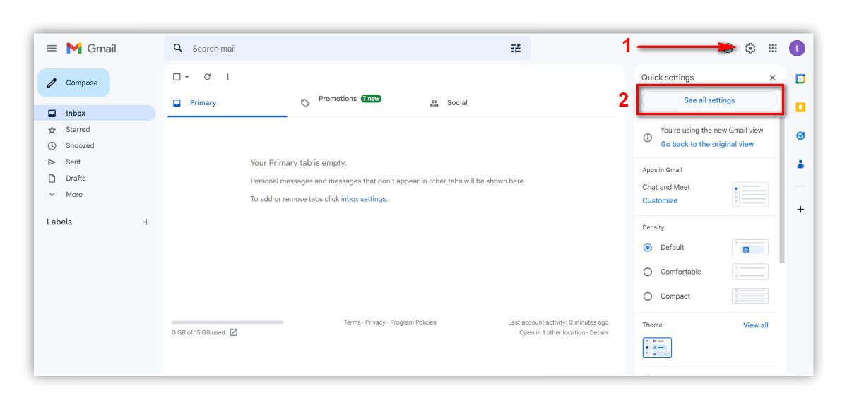Image resolution: width=847 pixels, height=410 pixels.
Task: Open Google Keep side panel
Action: click(800, 107)
